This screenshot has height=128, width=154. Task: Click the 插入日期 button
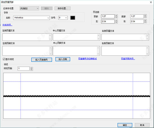tap(63, 59)
